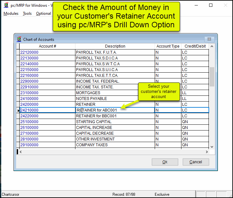Image resolution: width=233 pixels, height=198 pixels.
Task: Click the horizontal scrollbar left arrow
Action: click(21, 152)
